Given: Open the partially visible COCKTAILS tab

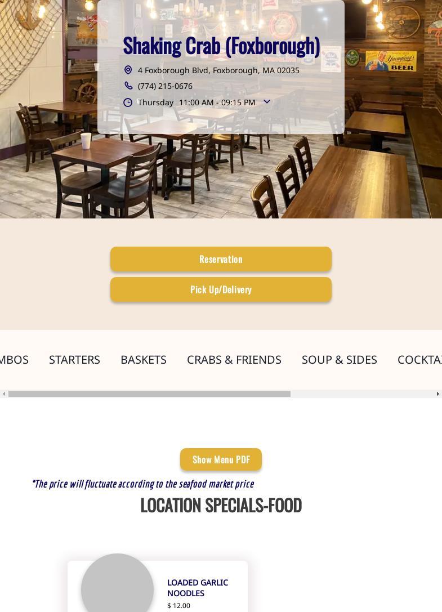Looking at the screenshot, I should (x=419, y=359).
